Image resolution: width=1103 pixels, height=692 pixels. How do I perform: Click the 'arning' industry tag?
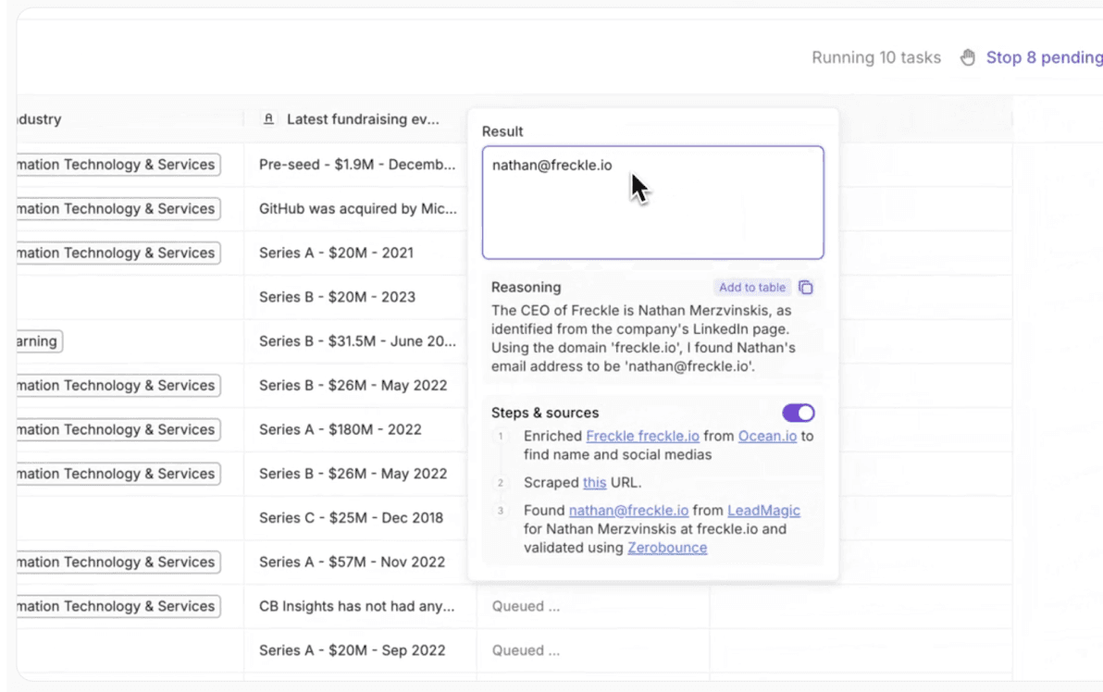(x=40, y=341)
